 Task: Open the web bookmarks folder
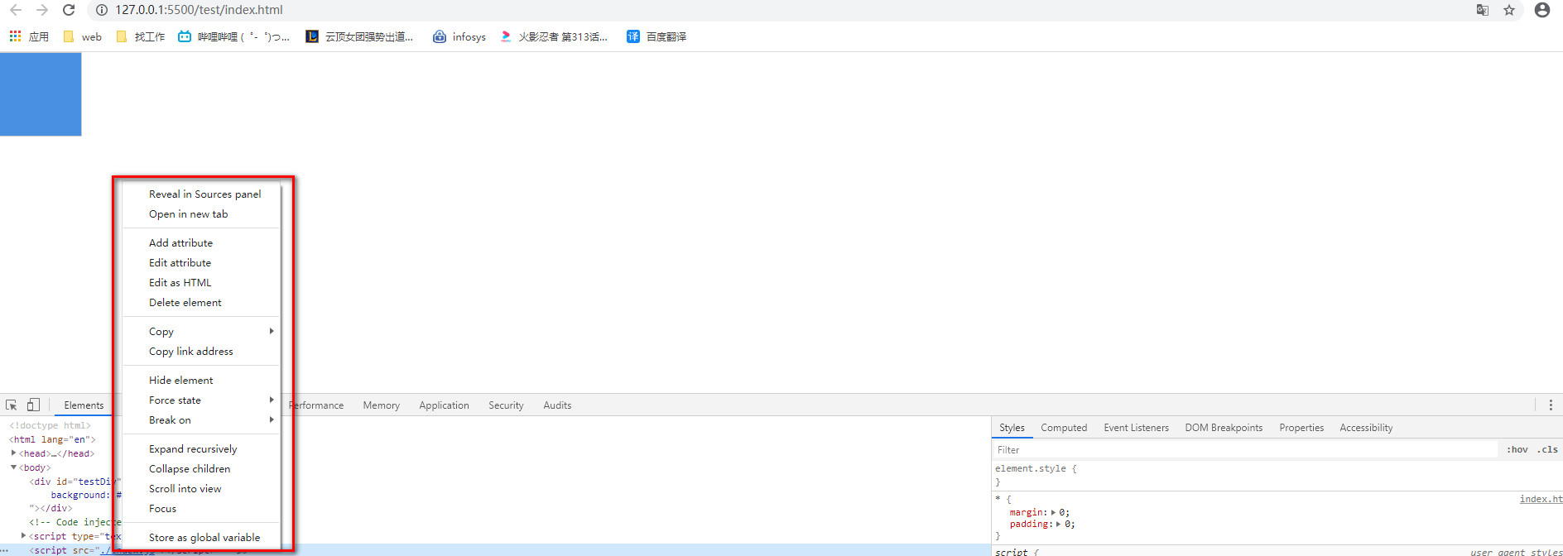tap(83, 36)
